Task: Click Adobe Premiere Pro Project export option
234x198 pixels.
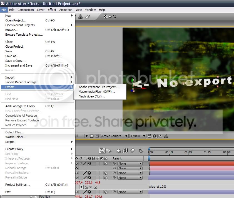Action: point(99,87)
